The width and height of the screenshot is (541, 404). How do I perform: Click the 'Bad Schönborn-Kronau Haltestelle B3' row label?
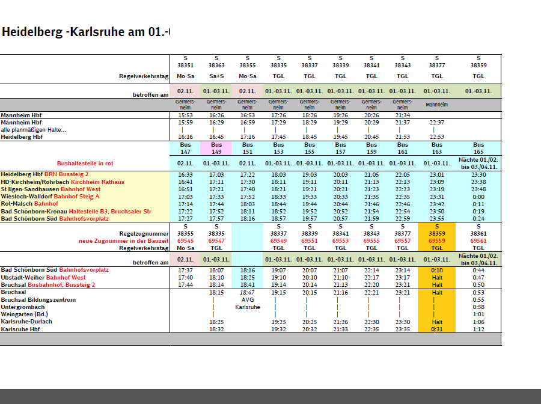[76, 211]
